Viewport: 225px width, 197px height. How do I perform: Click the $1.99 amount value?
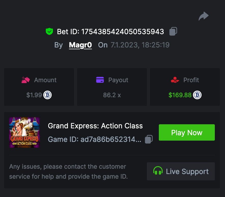(x=34, y=95)
